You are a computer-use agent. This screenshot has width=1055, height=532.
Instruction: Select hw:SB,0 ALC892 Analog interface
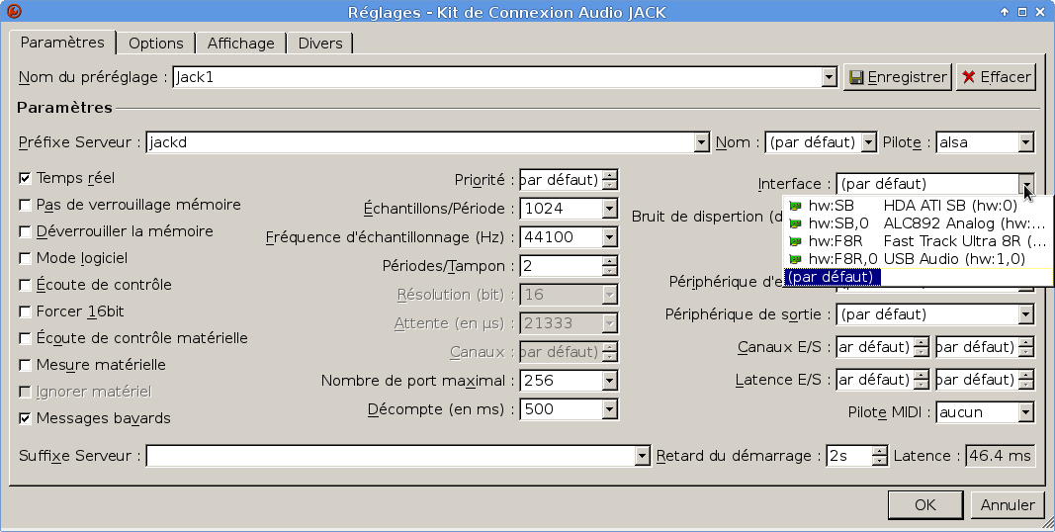(x=918, y=223)
